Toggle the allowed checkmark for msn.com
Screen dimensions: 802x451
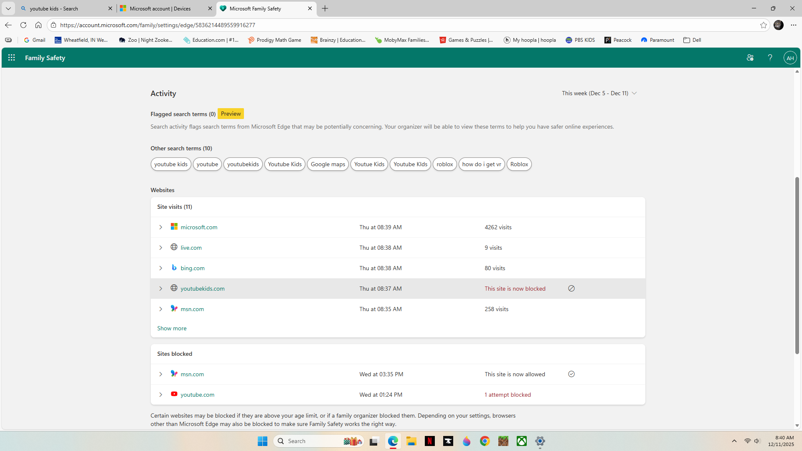[571, 374]
